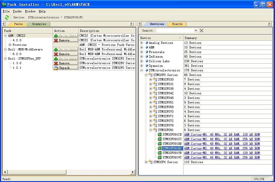The width and height of the screenshot is (275, 182).
Task: Remove MDK-Middleware 6.2.0 pack
Action: pyautogui.click(x=66, y=54)
